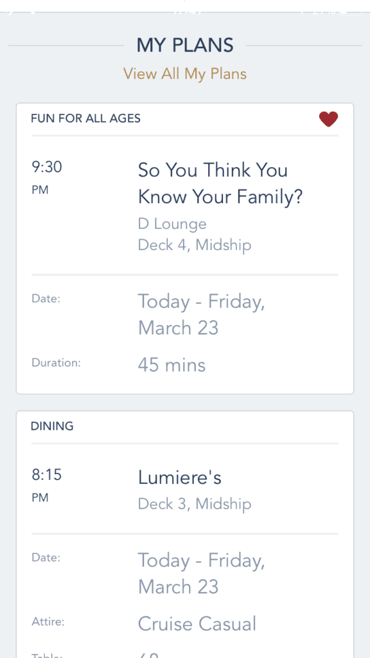Select the DINING category header

(x=51, y=426)
